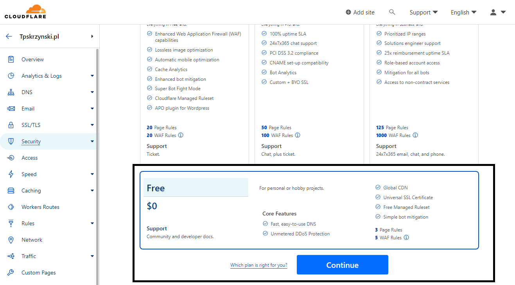Click 'Free Managed Ruleset' feature text
The image size is (515, 285).
(x=407, y=207)
